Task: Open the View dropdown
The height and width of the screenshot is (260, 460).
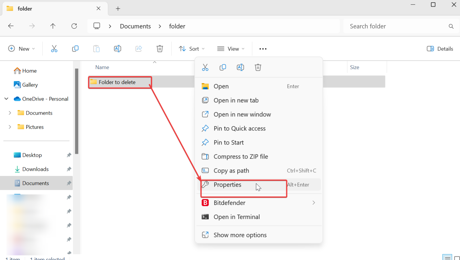Action: 231,48
